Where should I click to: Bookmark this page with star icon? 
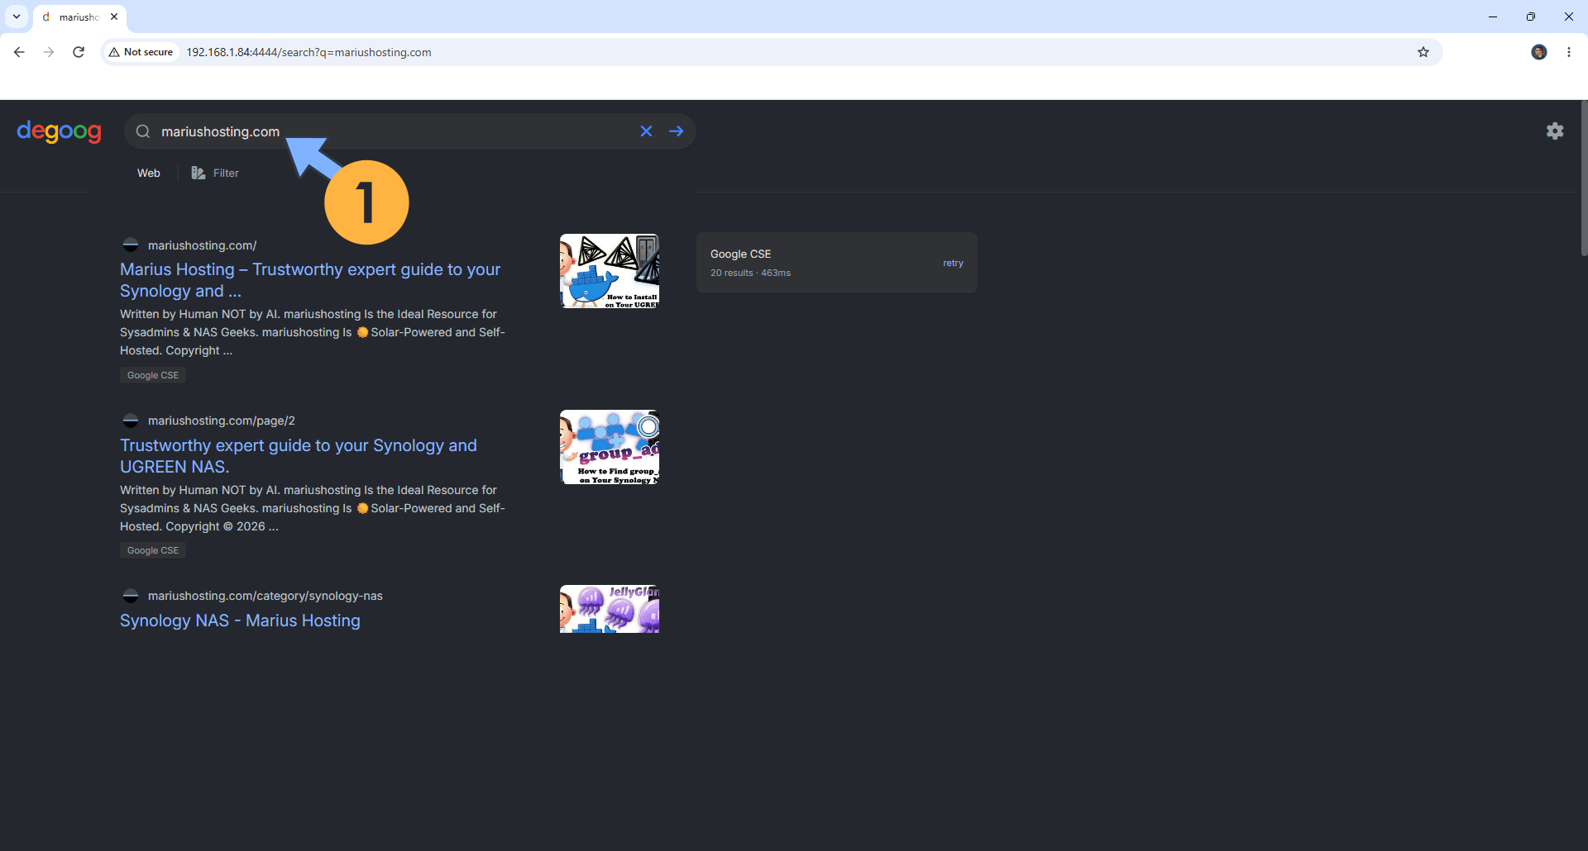click(x=1423, y=52)
